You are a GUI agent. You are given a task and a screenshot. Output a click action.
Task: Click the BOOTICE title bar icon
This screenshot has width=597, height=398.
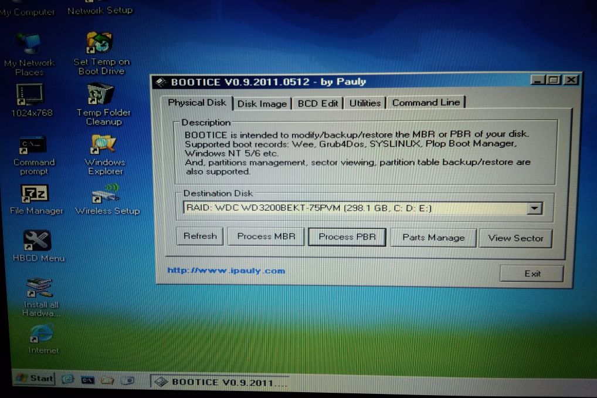point(161,82)
